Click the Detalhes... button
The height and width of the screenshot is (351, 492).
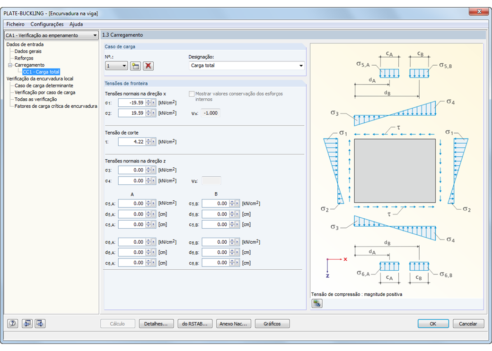(156, 324)
